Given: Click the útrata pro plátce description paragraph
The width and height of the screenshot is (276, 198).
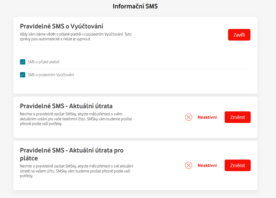Looking at the screenshot, I should (76, 171).
